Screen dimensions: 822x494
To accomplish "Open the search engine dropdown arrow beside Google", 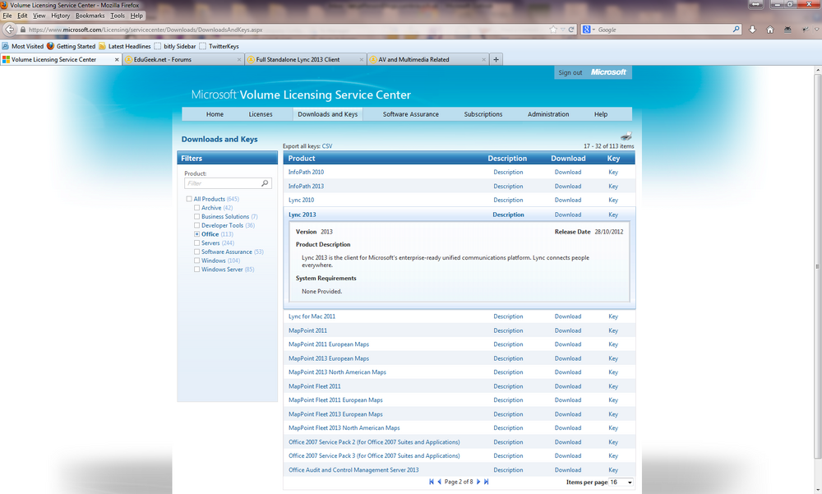I will click(593, 30).
